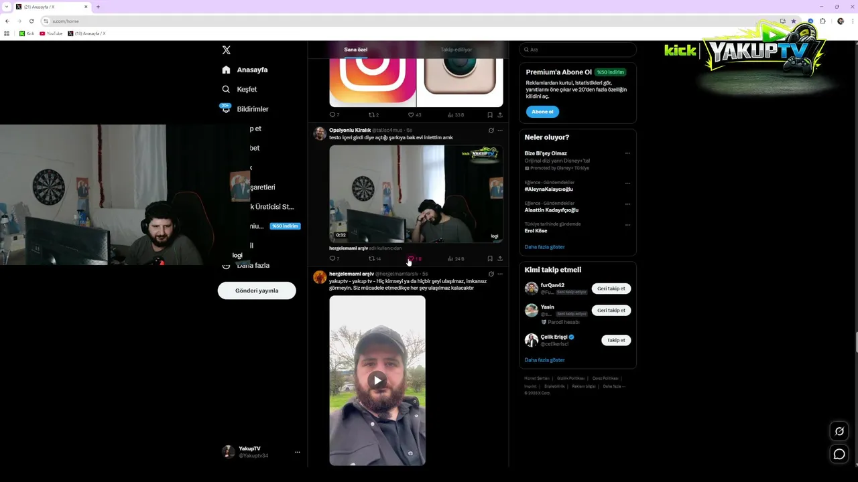Open more menu on Opsiyonlu Kiralık post
Viewport: 858px width, 482px height.
500,131
